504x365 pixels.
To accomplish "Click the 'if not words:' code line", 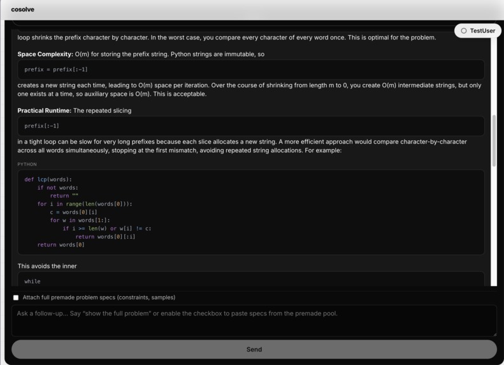I will [57, 188].
